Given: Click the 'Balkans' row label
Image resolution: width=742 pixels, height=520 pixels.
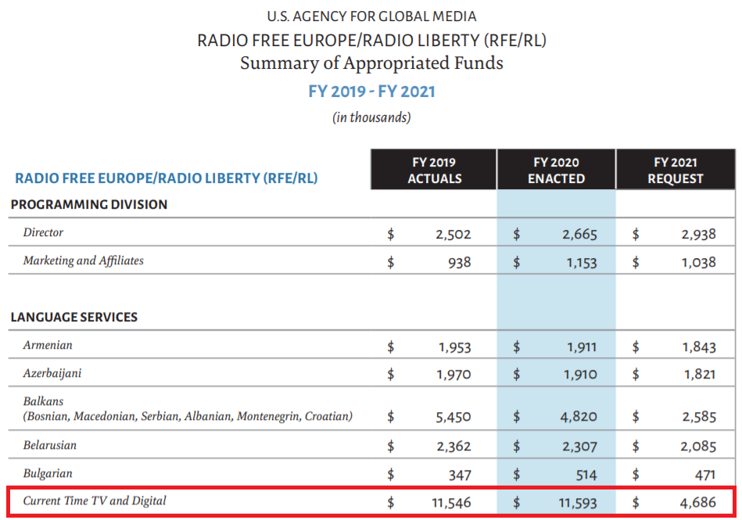Looking at the screenshot, I should coord(43,401).
